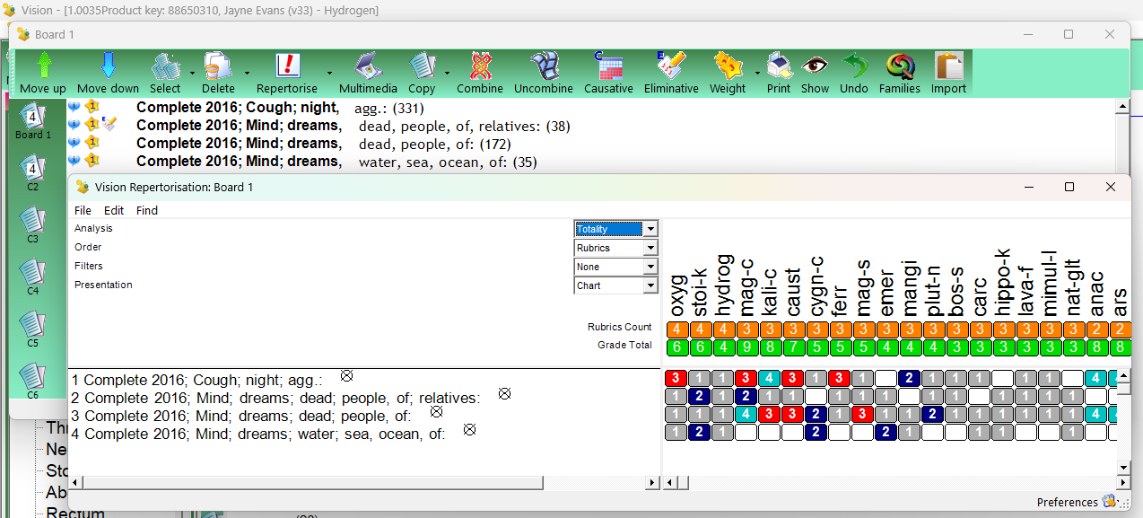Select the caust remedy column header
The height and width of the screenshot is (518, 1143).
coord(793,292)
